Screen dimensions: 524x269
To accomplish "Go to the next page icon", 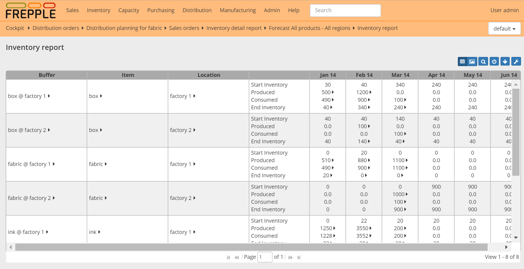I will (291, 257).
